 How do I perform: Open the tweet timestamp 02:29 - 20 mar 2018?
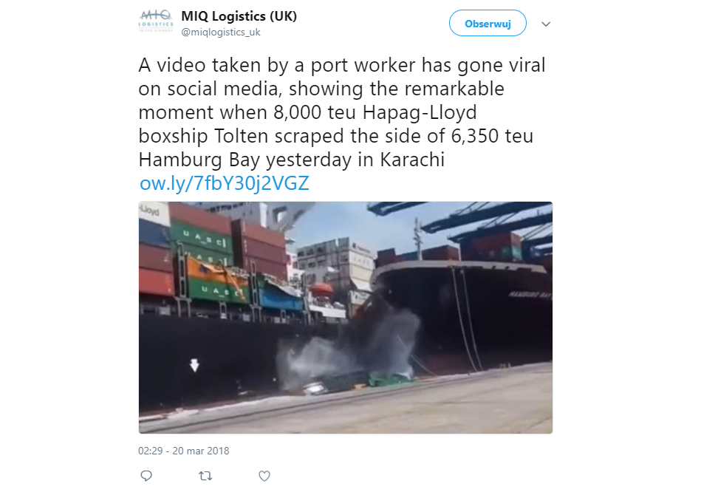(184, 451)
